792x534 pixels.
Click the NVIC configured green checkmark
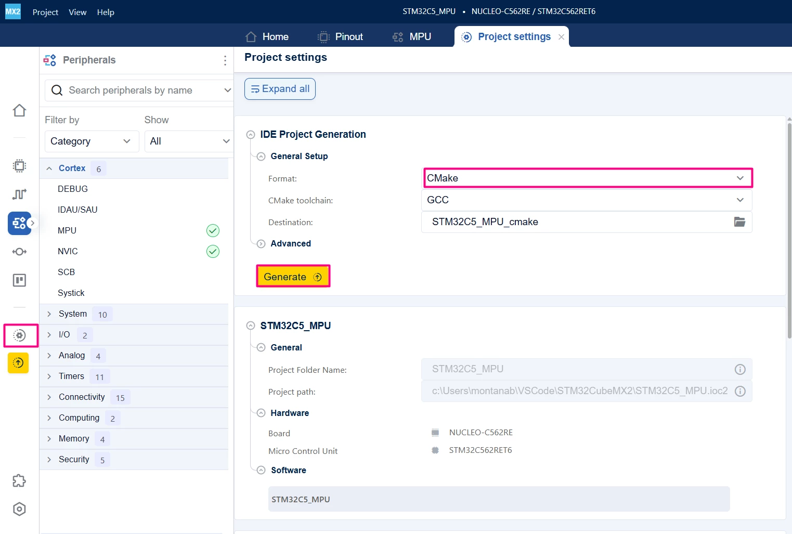[x=213, y=251]
